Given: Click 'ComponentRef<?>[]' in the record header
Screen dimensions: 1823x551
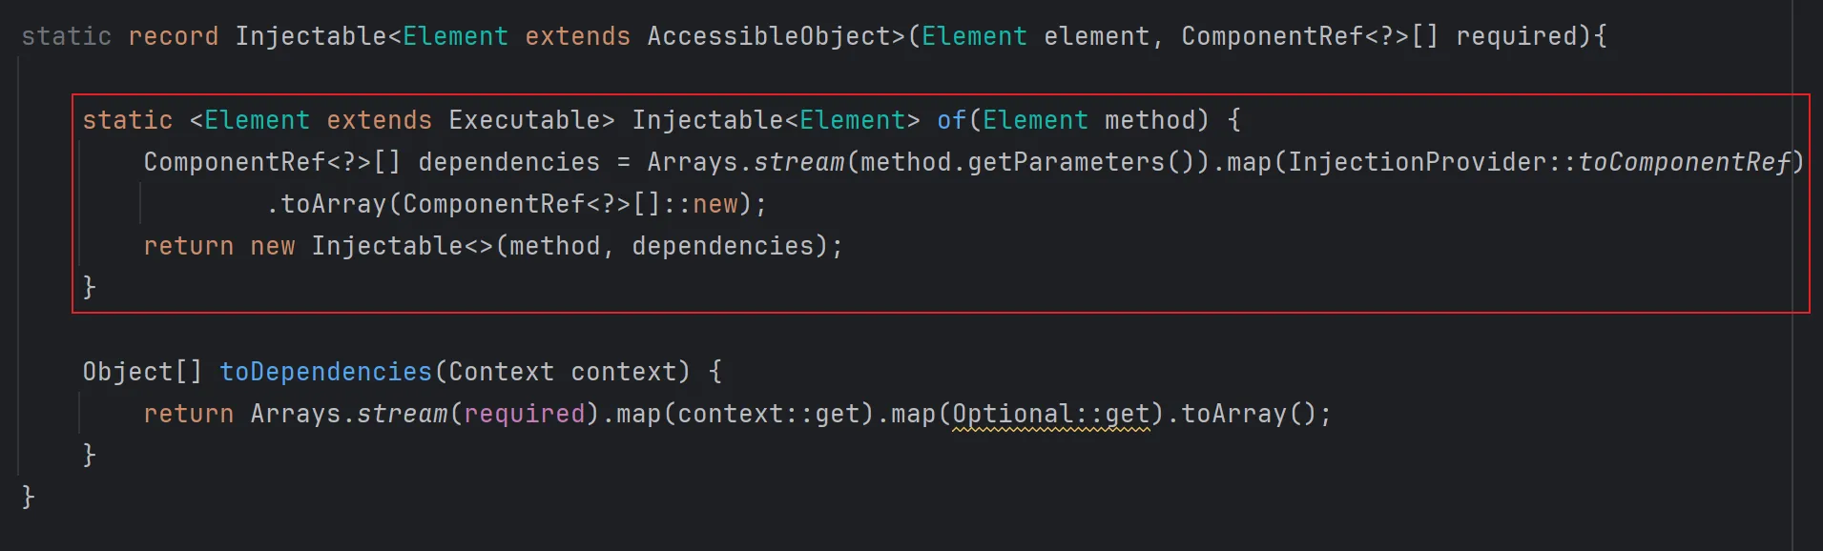Looking at the screenshot, I should [x=1310, y=36].
